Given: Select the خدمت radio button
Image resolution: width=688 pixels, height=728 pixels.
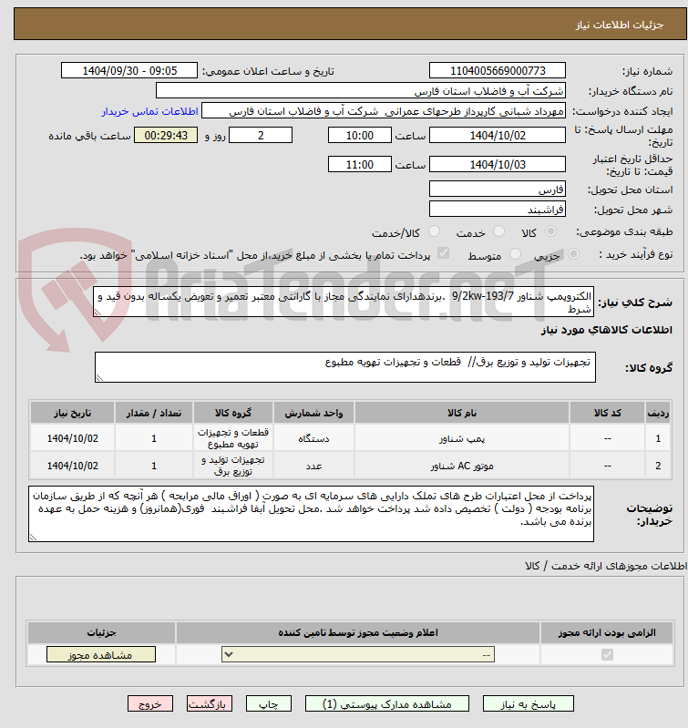Looking at the screenshot, I should 498,231.
